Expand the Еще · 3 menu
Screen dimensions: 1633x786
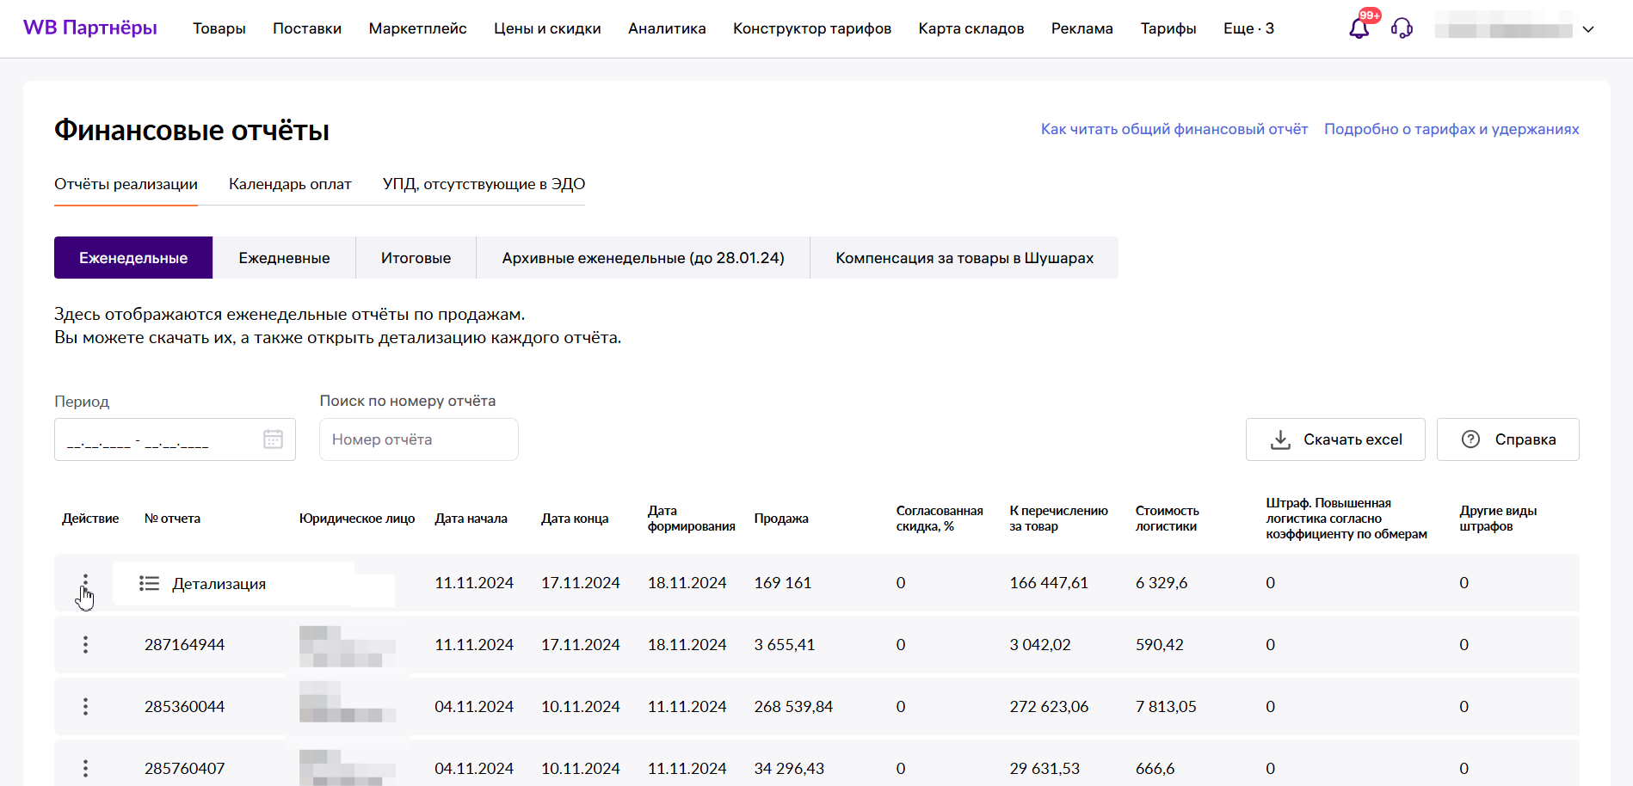pyautogui.click(x=1248, y=28)
